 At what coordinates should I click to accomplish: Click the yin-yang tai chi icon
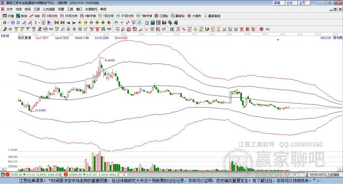point(262,29)
